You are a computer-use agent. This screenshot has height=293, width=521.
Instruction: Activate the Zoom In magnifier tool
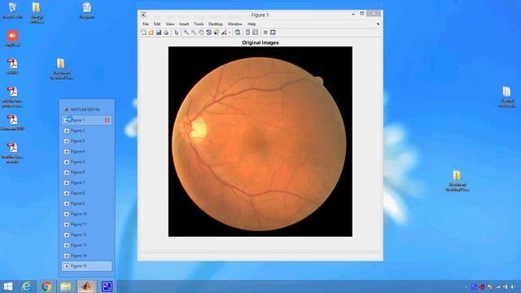pyautogui.click(x=186, y=33)
